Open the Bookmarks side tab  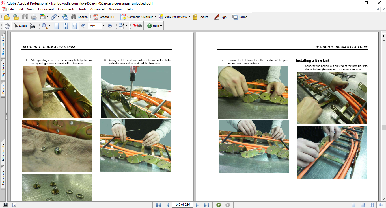[3, 47]
